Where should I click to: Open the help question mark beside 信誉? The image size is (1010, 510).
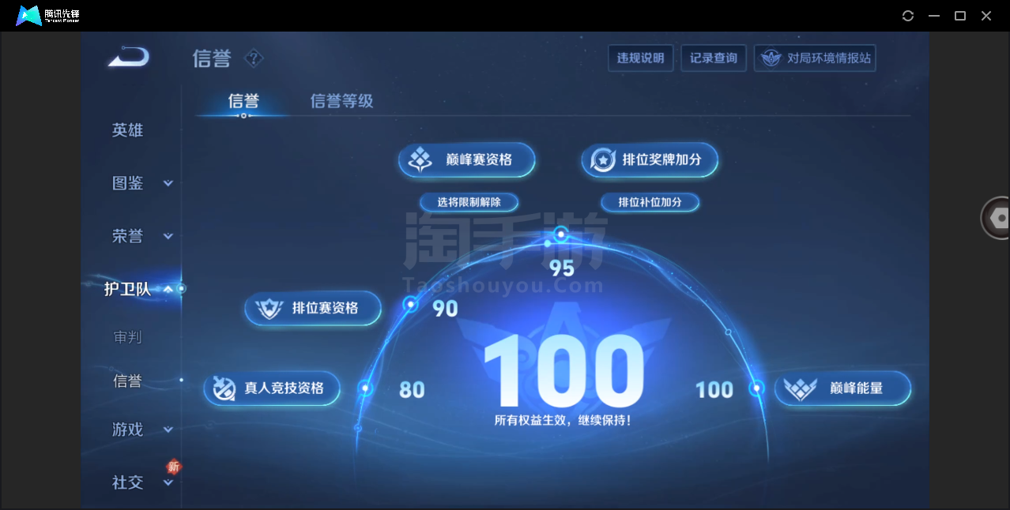[x=254, y=58]
